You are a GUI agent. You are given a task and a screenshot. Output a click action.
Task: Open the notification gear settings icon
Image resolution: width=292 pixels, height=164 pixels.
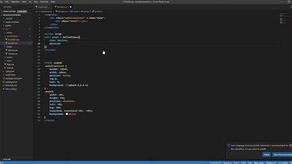(291, 146)
